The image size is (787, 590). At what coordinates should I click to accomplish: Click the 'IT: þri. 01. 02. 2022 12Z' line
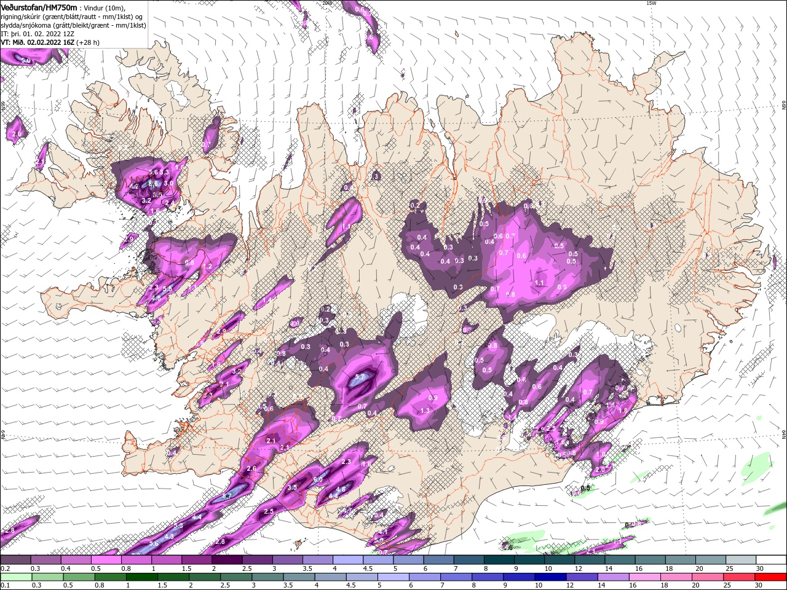(x=38, y=34)
